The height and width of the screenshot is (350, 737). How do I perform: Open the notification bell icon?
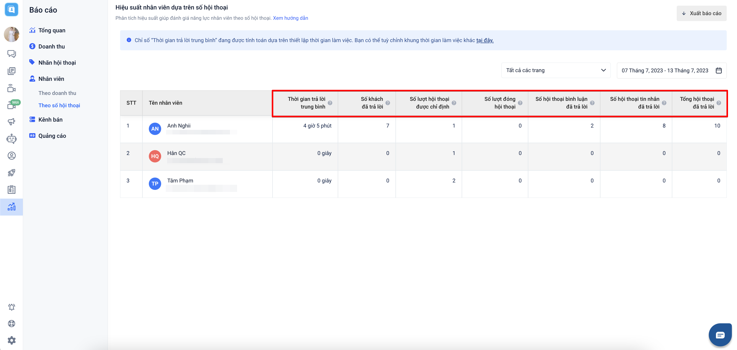pos(12,307)
